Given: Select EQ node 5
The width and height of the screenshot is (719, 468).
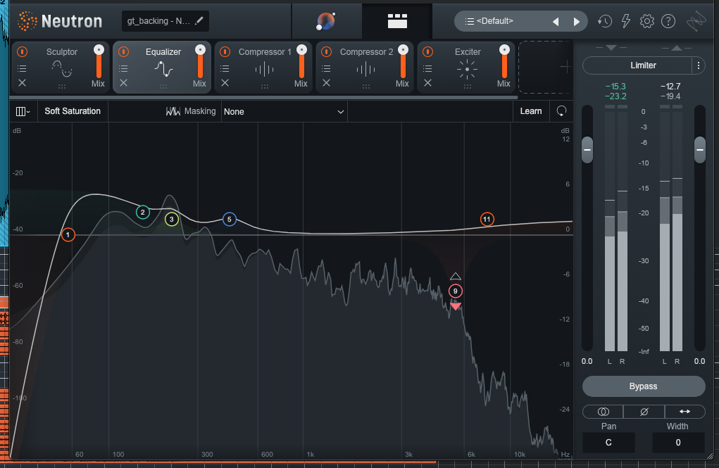Looking at the screenshot, I should coord(230,219).
